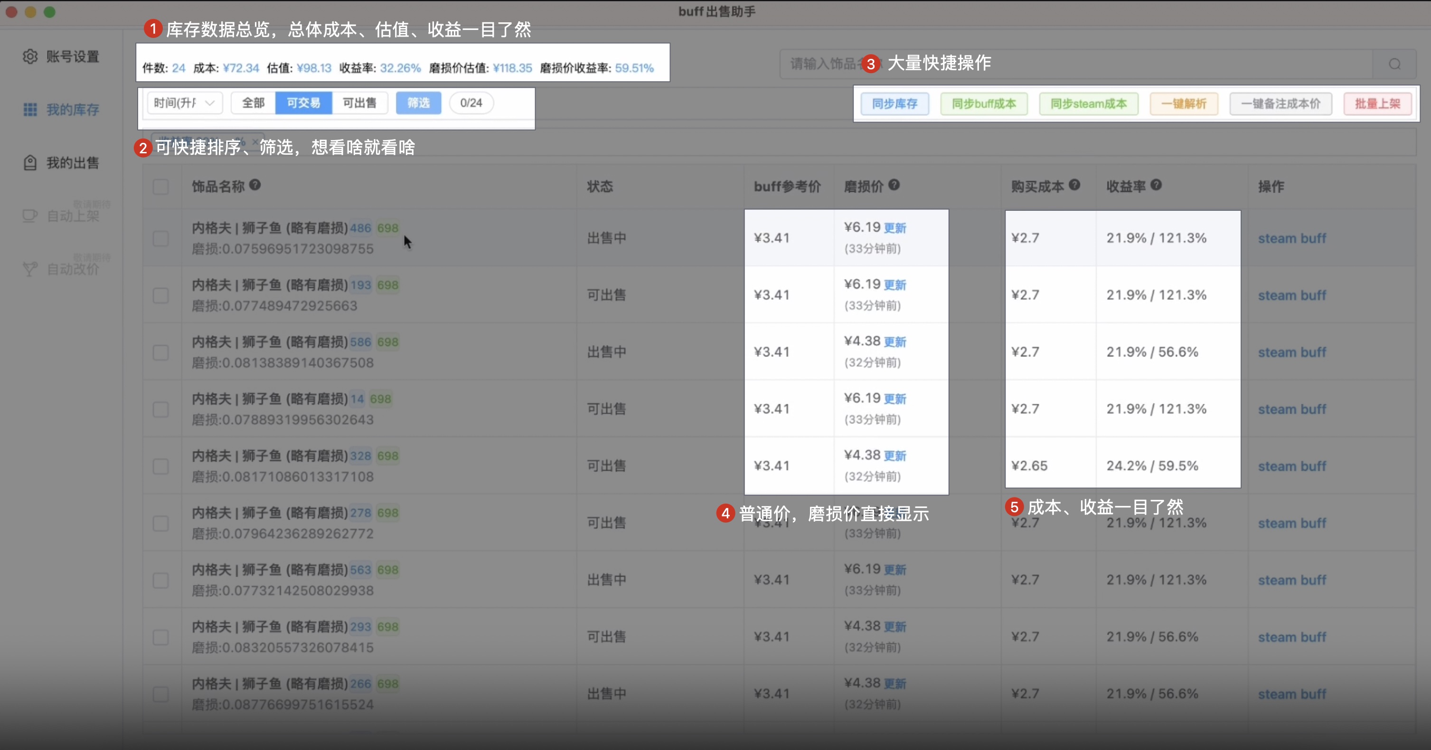Image resolution: width=1431 pixels, height=750 pixels.
Task: Click the buff参考价 column header
Action: (x=787, y=187)
